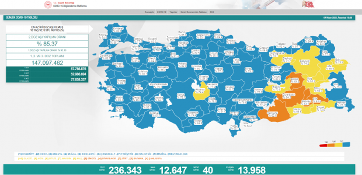362x175 pixels.
Task: Click the yellow legend color swatch
Action: (x=339, y=145)
